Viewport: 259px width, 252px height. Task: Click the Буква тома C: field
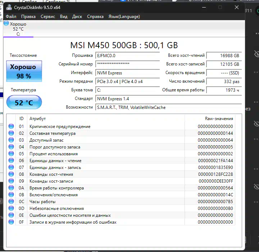127,90
